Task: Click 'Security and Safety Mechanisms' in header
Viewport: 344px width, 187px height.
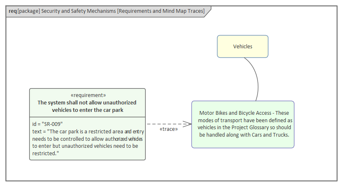Action: [x=78, y=11]
